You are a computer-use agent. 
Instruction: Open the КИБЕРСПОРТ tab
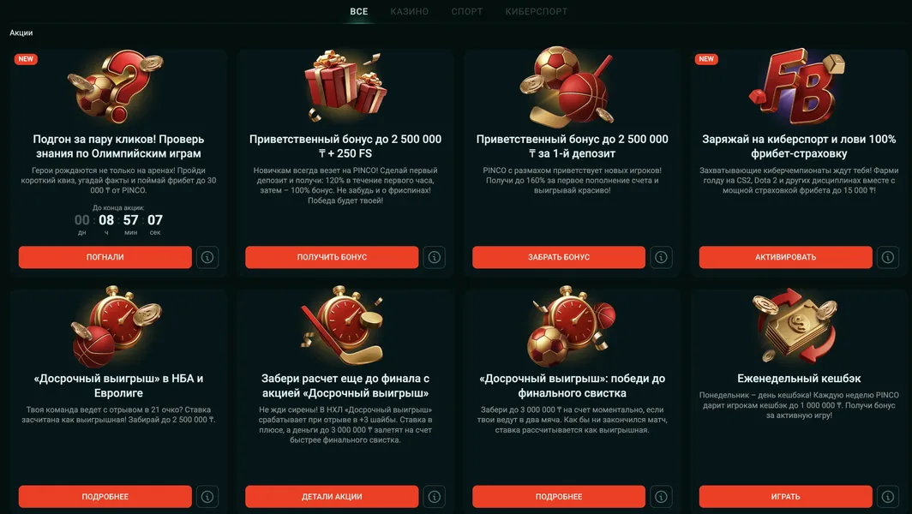point(537,11)
